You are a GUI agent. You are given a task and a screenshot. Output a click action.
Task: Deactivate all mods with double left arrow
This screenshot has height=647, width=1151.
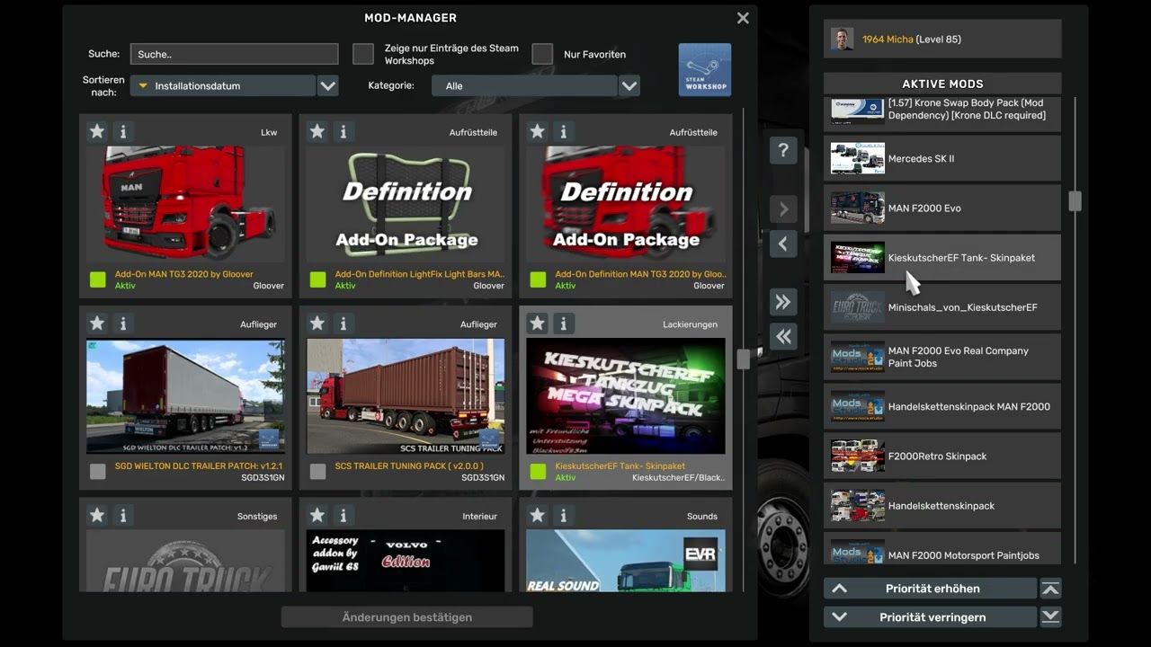point(783,336)
